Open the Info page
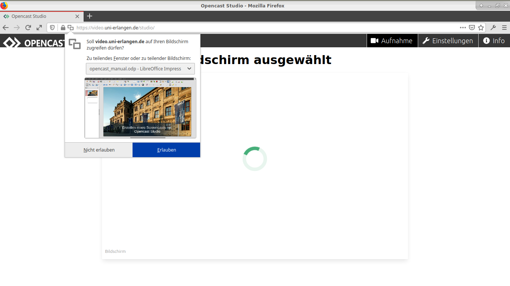Screen dimensions: 510x286 coord(494,41)
